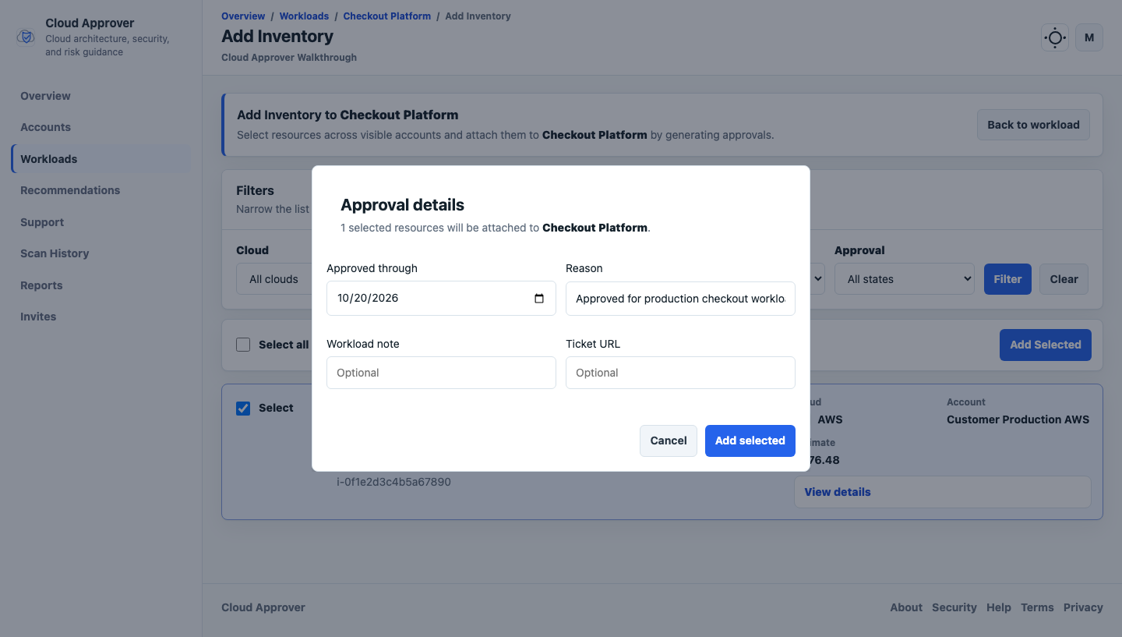Click the Ticket URL input field
Viewport: 1122px width, 637px height.
click(x=680, y=373)
